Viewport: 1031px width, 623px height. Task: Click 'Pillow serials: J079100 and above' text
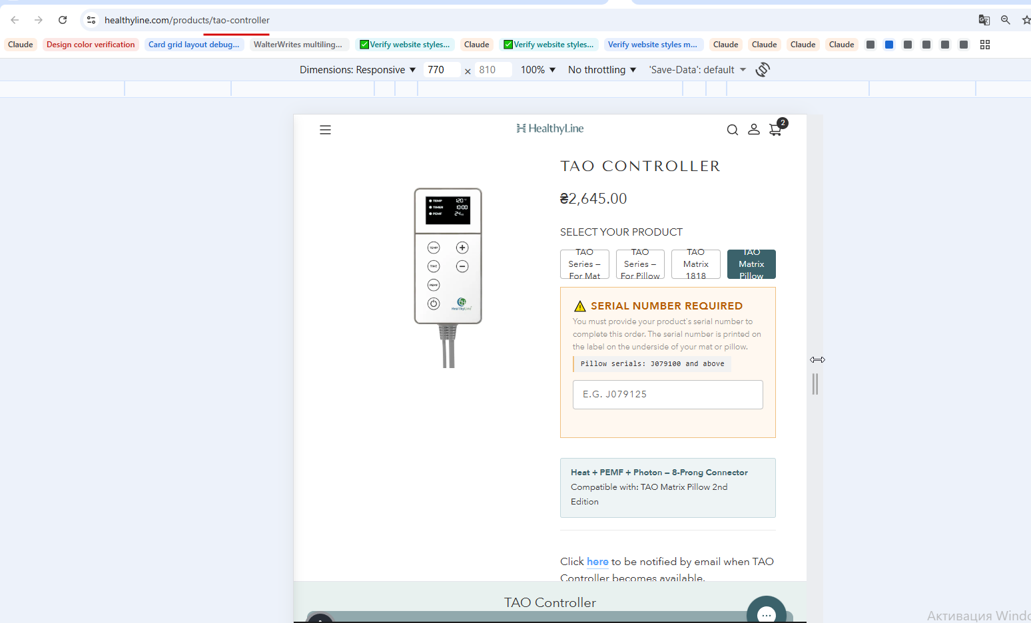[652, 364]
